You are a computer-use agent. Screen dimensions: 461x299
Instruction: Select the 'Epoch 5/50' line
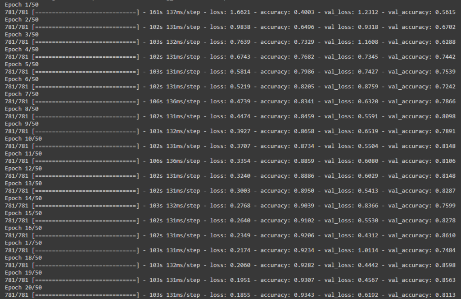(x=22, y=64)
